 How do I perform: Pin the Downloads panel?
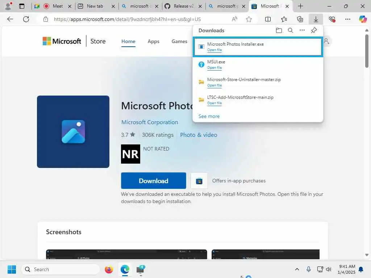click(314, 30)
